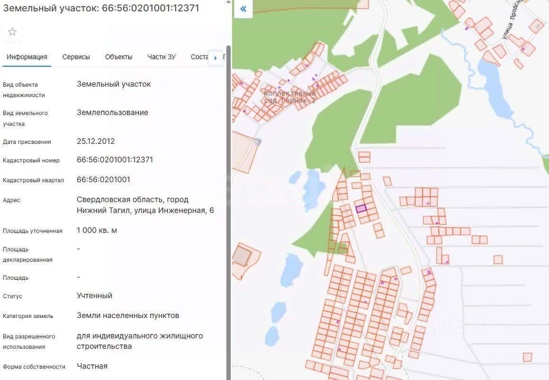The height and width of the screenshot is (380, 549).
Task: Click the cadastral quarter value 66:56:0201001
Action: point(103,180)
